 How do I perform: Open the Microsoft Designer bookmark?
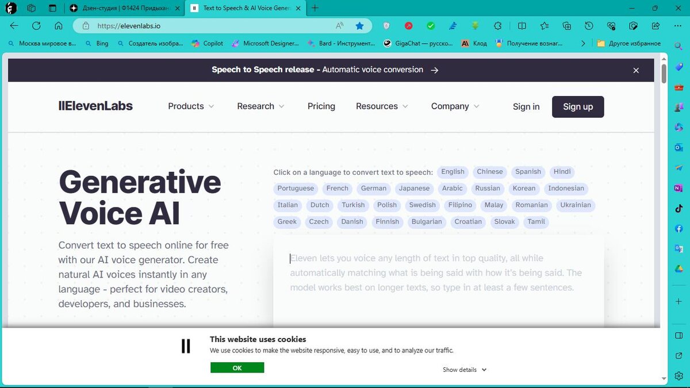tap(265, 43)
